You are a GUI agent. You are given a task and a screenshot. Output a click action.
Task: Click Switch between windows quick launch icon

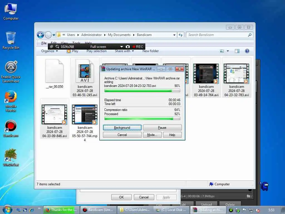(25, 210)
